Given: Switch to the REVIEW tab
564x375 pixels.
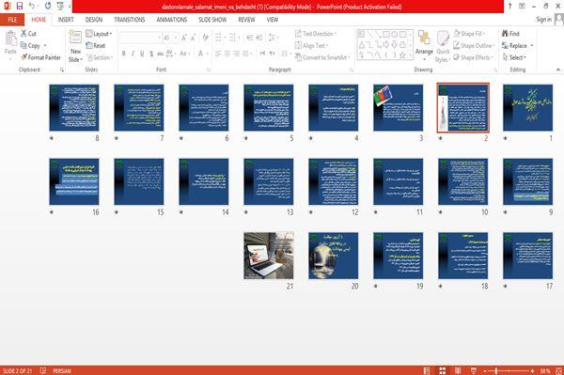Looking at the screenshot, I should coord(246,20).
